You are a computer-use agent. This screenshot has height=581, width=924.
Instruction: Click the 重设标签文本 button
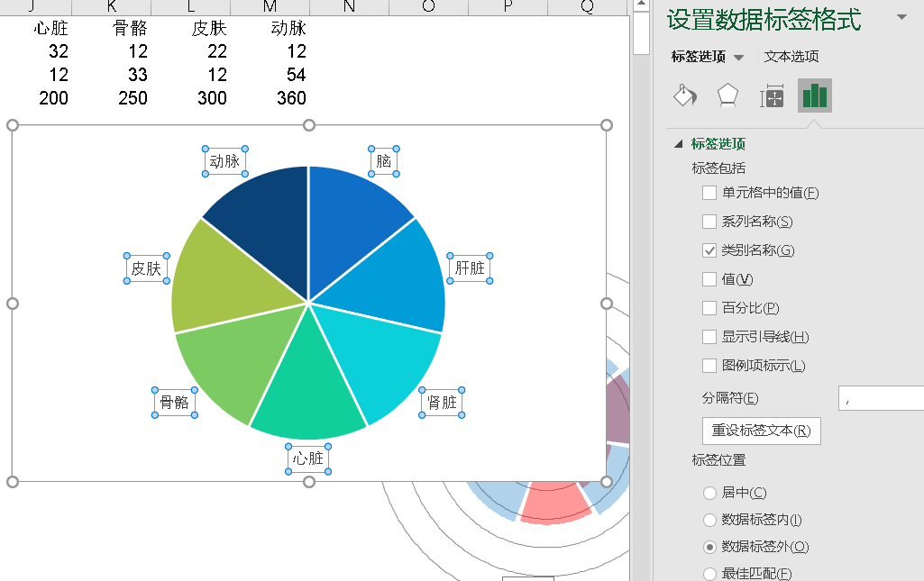tap(762, 431)
